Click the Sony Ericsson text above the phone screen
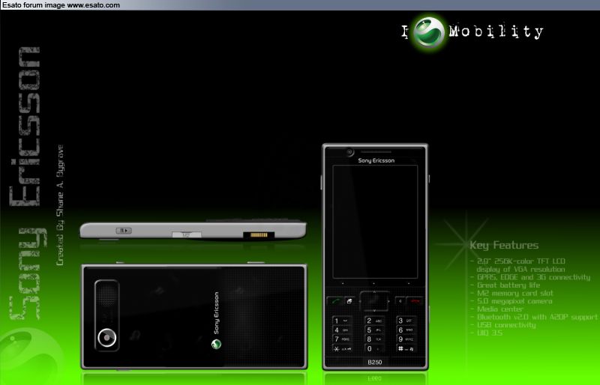 click(x=376, y=160)
